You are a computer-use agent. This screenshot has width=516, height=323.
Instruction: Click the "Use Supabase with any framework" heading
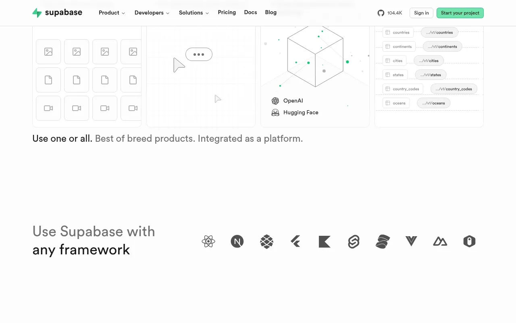pyautogui.click(x=94, y=241)
